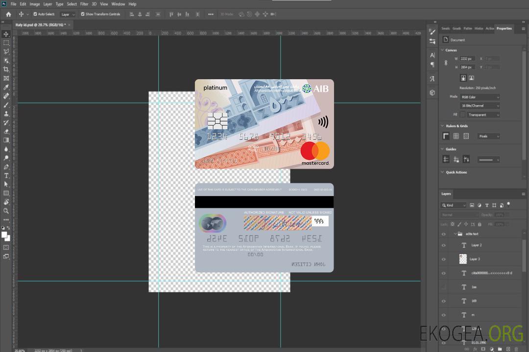The image size is (529, 352).
Task: Select the Brush tool
Action: pos(6,105)
